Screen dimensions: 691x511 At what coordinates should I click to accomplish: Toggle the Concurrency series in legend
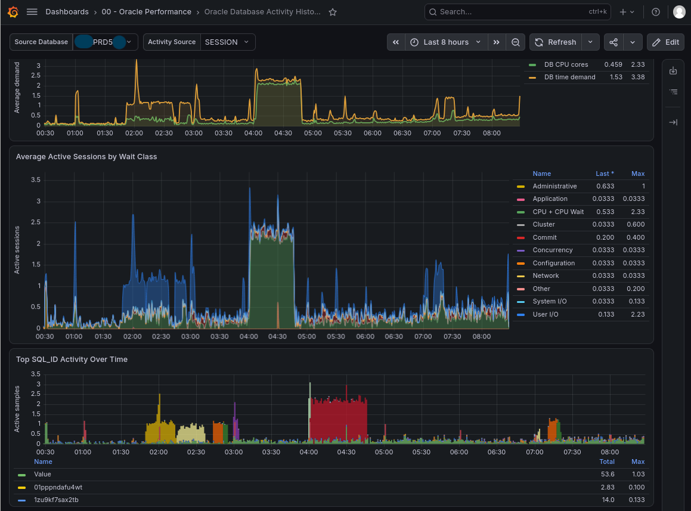(x=553, y=250)
